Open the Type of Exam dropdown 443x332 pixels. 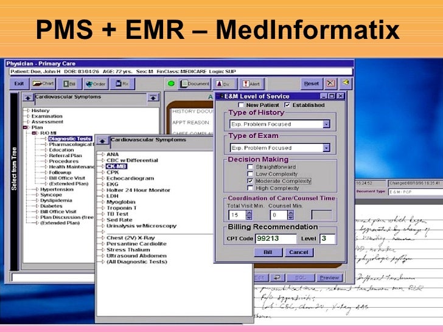pos(326,148)
